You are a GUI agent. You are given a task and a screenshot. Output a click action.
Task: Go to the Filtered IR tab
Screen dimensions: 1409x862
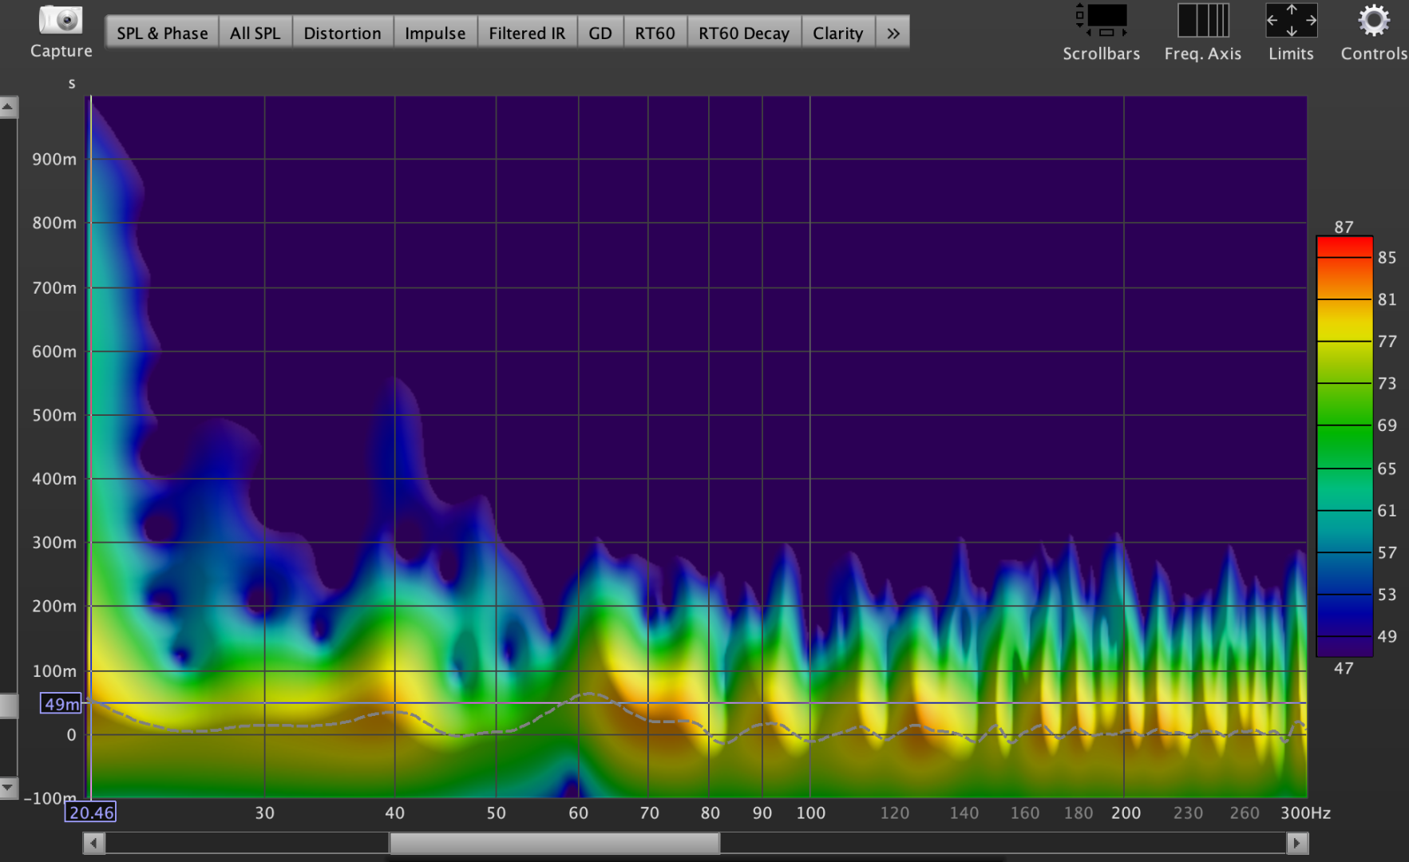coord(527,34)
